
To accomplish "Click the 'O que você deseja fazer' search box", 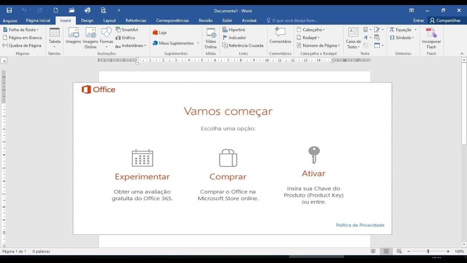I will (292, 20).
